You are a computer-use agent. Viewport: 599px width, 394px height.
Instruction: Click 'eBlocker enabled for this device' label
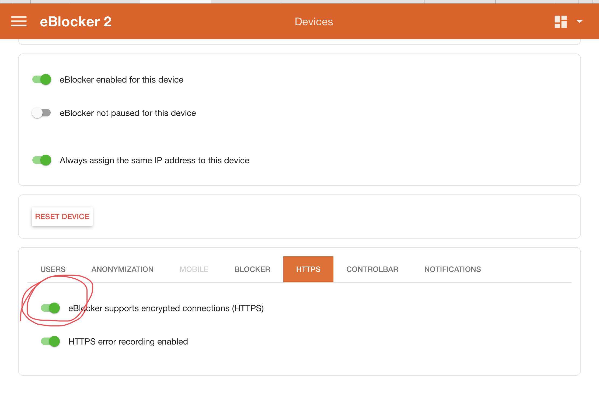tap(121, 80)
